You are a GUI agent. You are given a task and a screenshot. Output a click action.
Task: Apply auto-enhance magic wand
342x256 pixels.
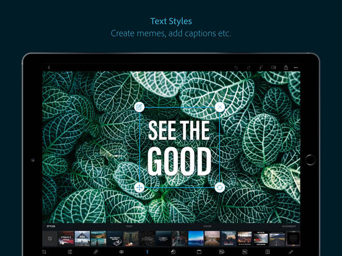(261, 67)
